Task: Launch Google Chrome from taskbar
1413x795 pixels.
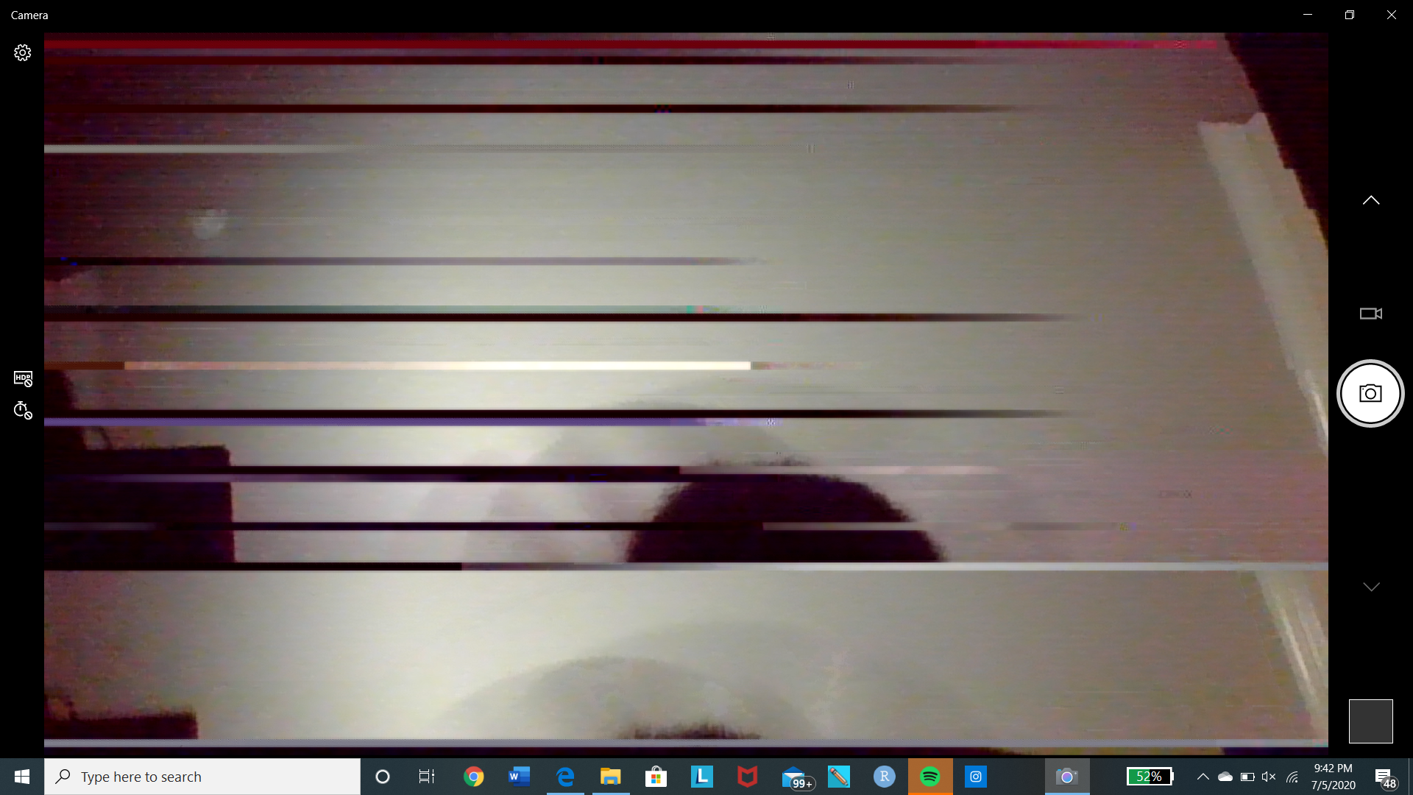Action: pyautogui.click(x=474, y=777)
